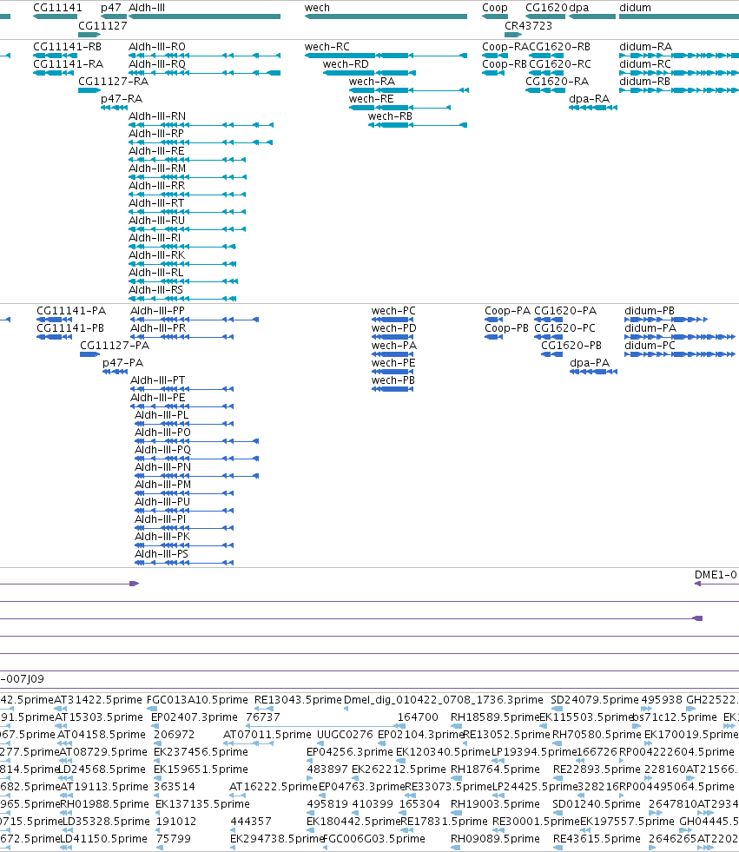Select transcript wech-RA
Image resolution: width=739 pixels, height=852 pixels.
[409, 90]
